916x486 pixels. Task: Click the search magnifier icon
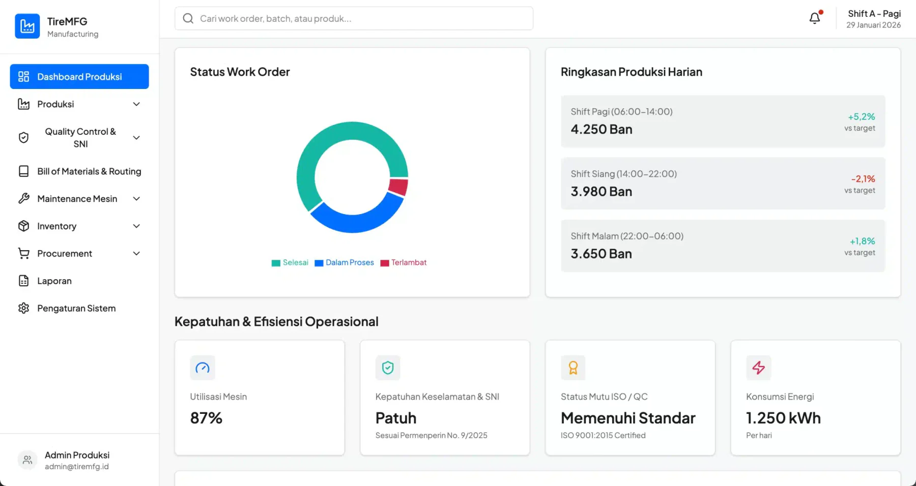[x=188, y=18]
